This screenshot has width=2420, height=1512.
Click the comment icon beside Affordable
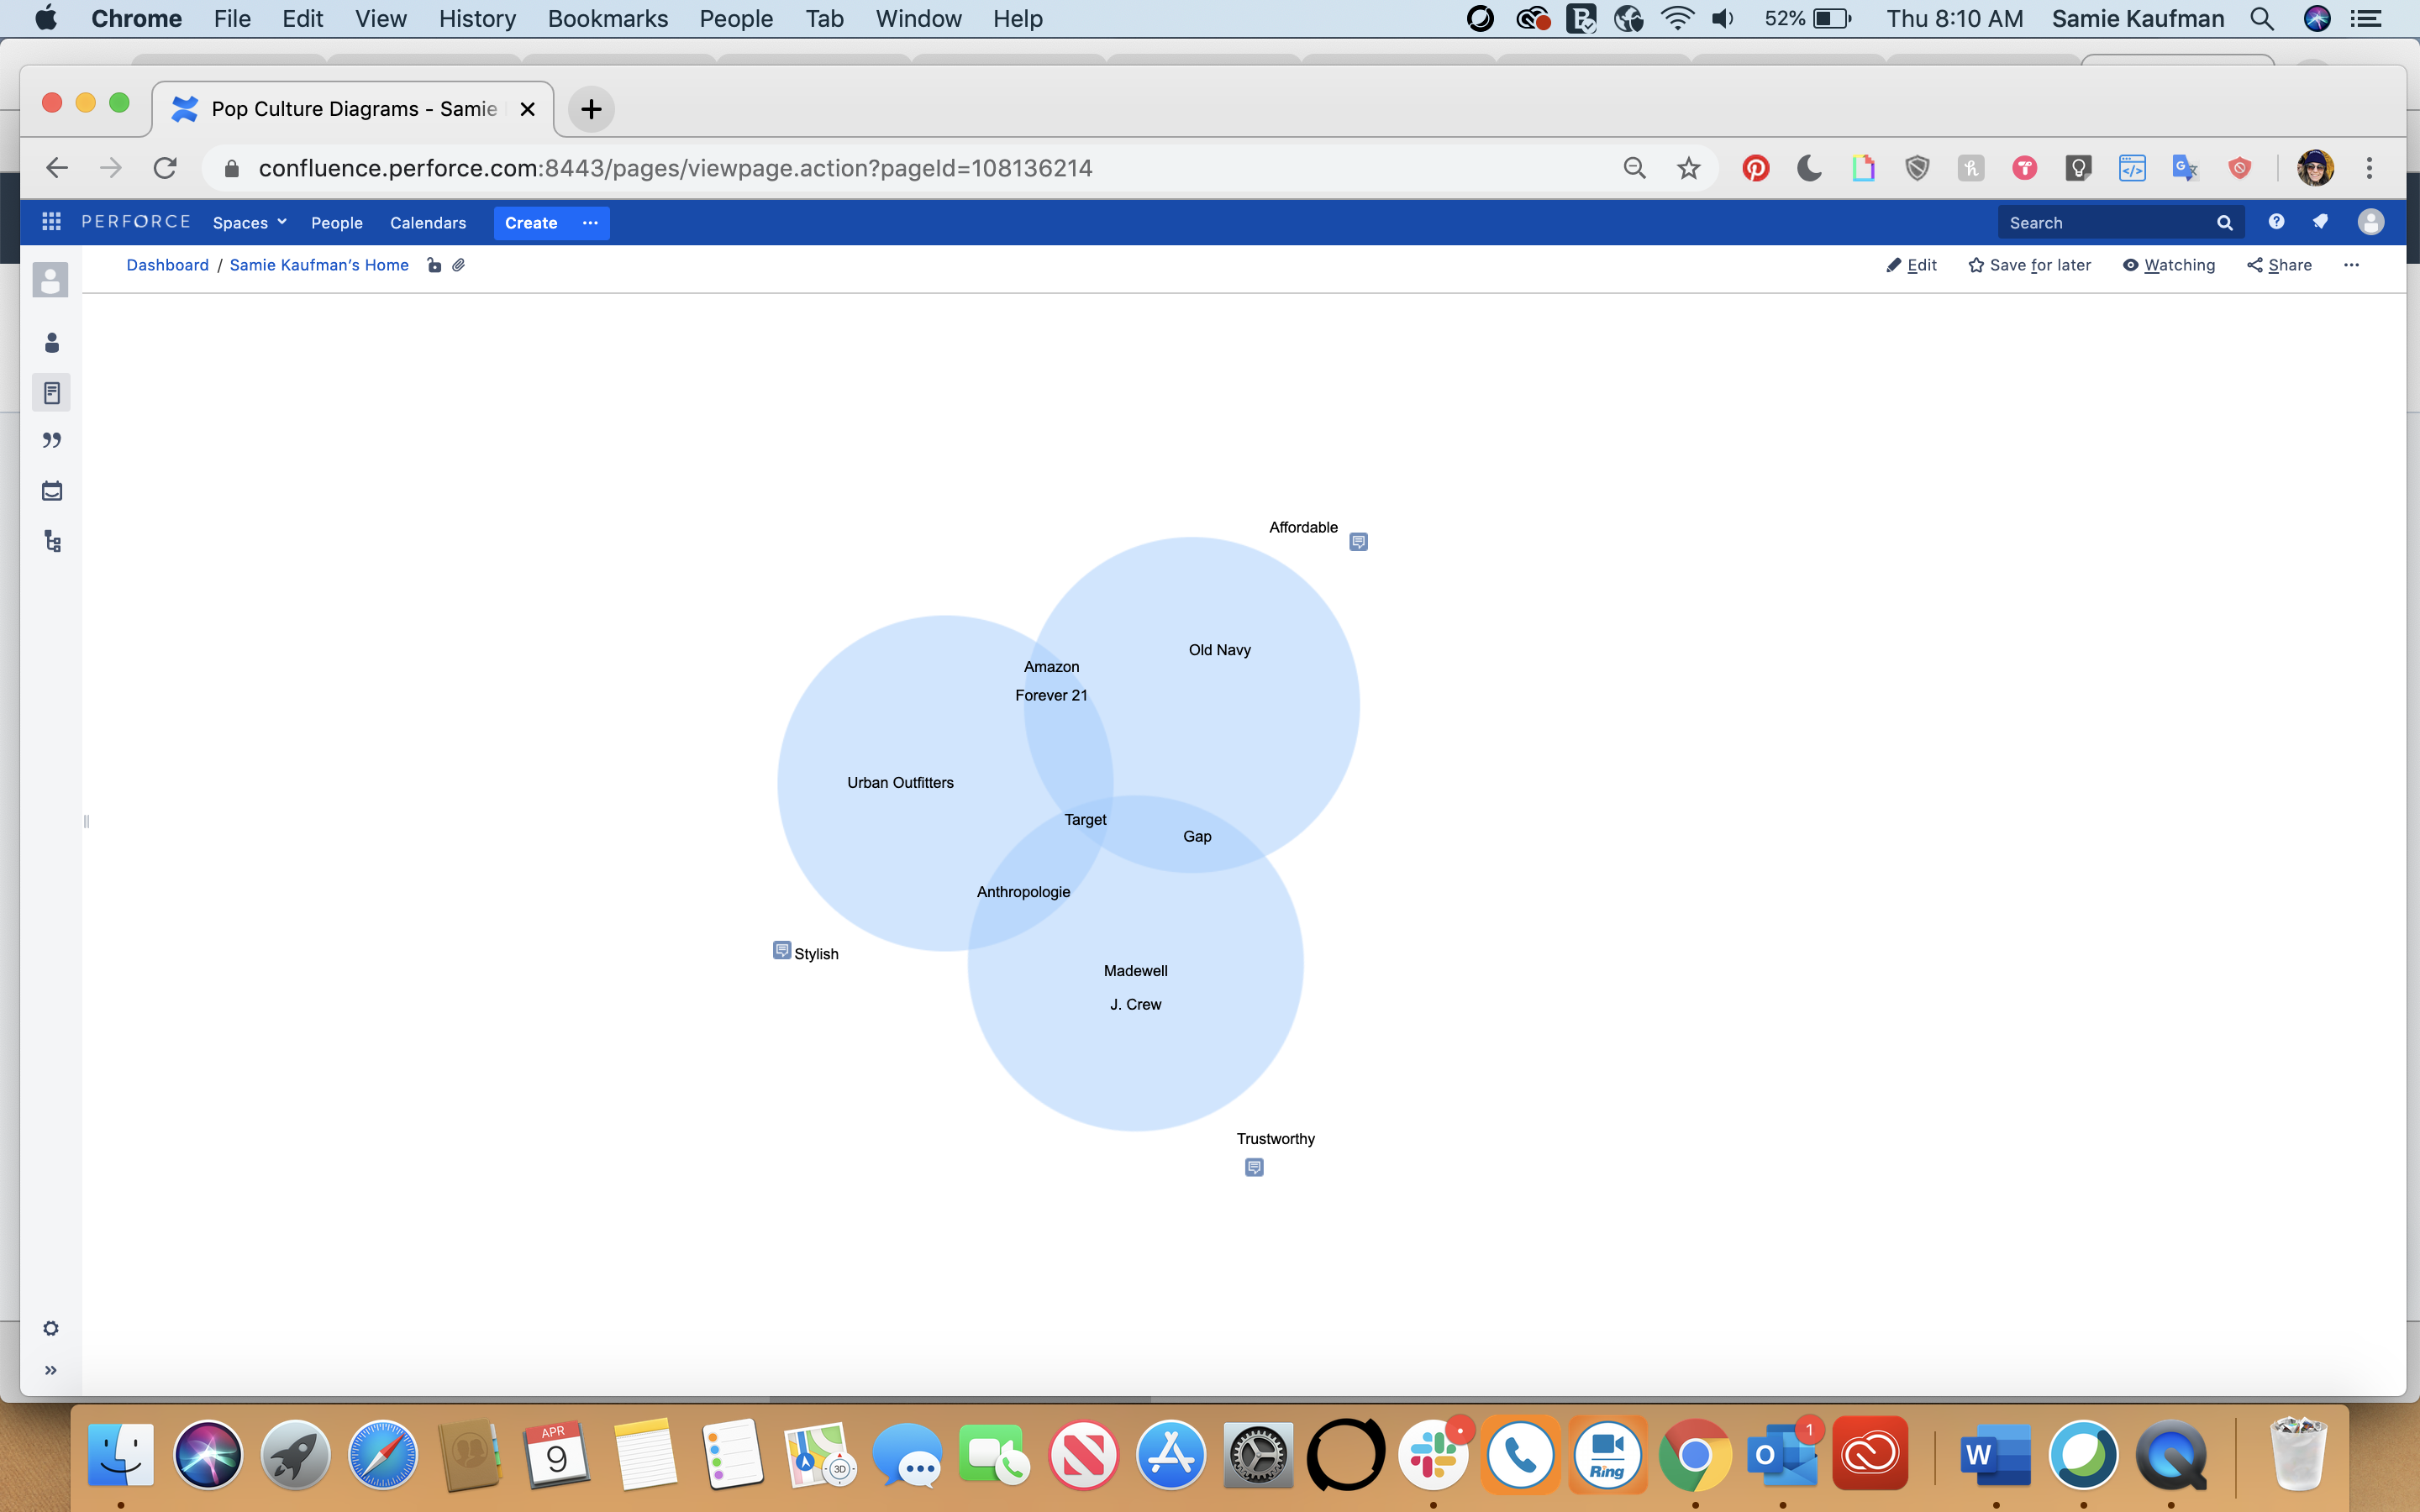tap(1358, 542)
